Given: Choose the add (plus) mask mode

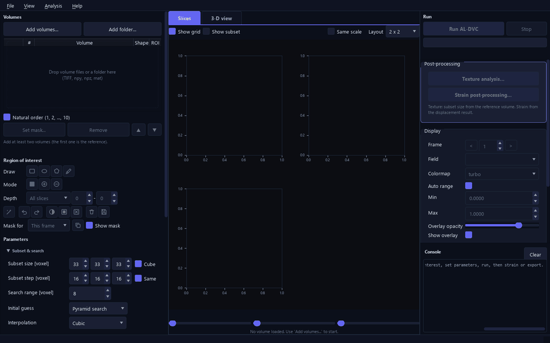Looking at the screenshot, I should point(44,184).
